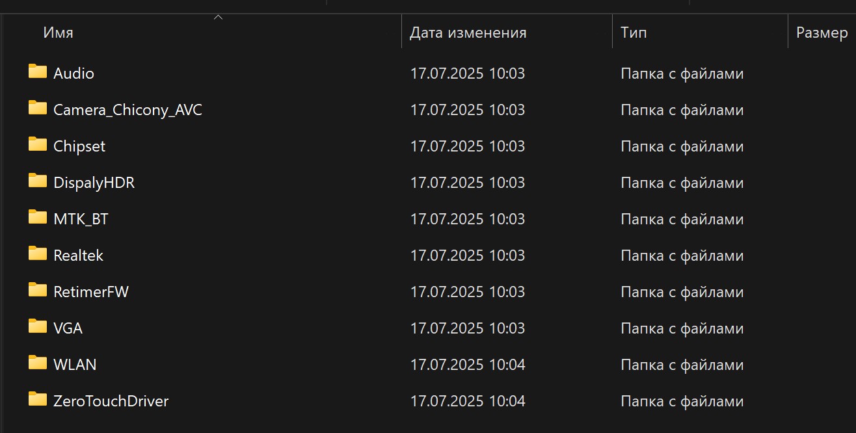The height and width of the screenshot is (433, 856).
Task: Select the DispalyHDR folder icon
Action: pyautogui.click(x=38, y=181)
